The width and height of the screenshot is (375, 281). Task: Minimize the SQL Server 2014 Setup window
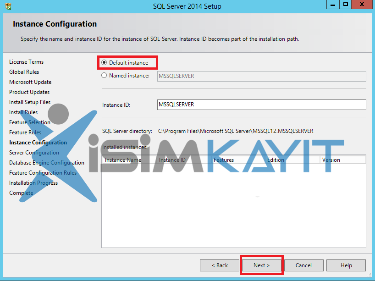(x=333, y=5)
